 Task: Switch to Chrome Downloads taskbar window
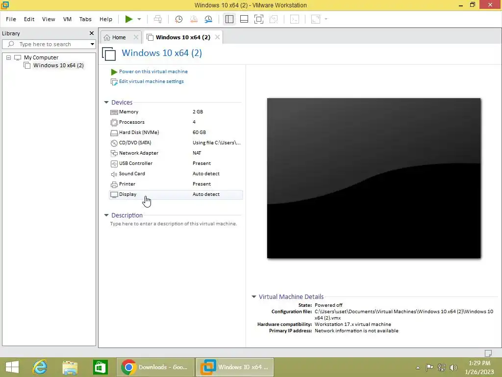(155, 367)
